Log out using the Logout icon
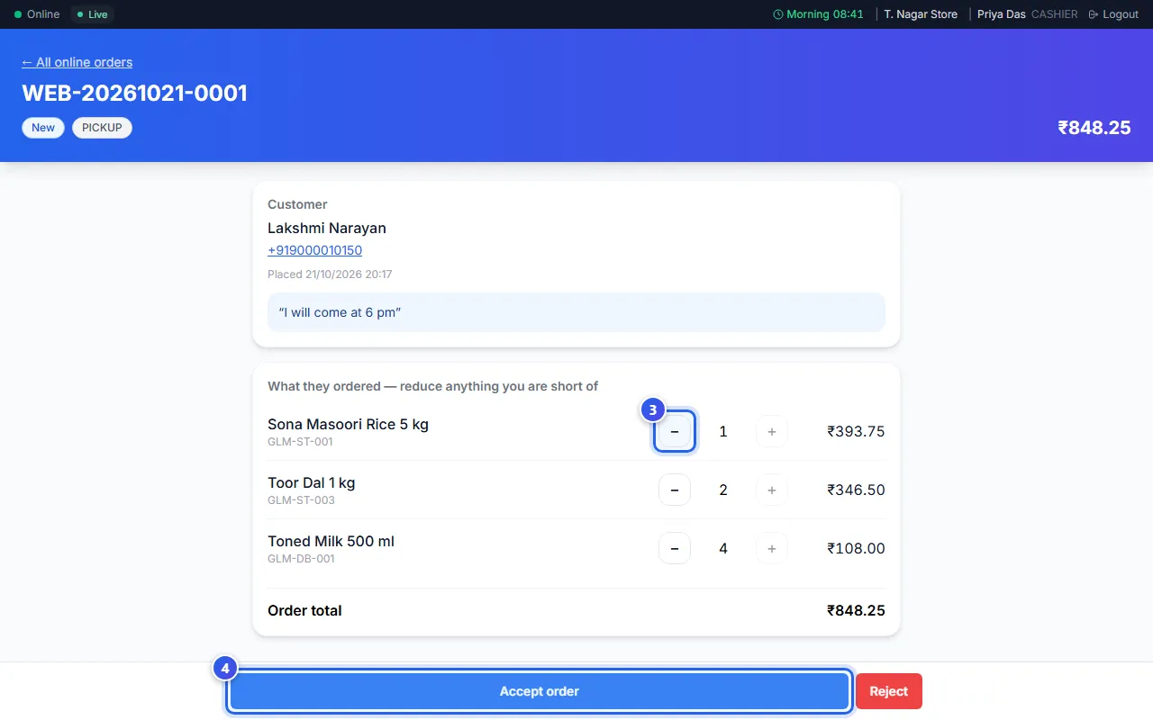Screen dimensions: 1153x720 pyautogui.click(x=1094, y=14)
